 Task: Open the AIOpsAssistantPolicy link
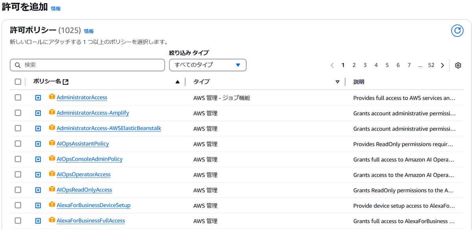[83, 144]
